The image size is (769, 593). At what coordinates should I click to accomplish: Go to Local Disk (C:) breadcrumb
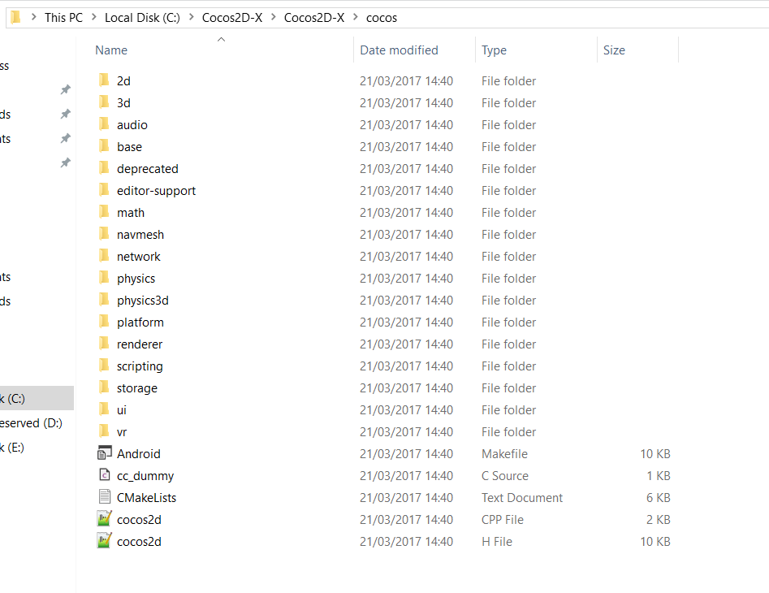pos(142,18)
